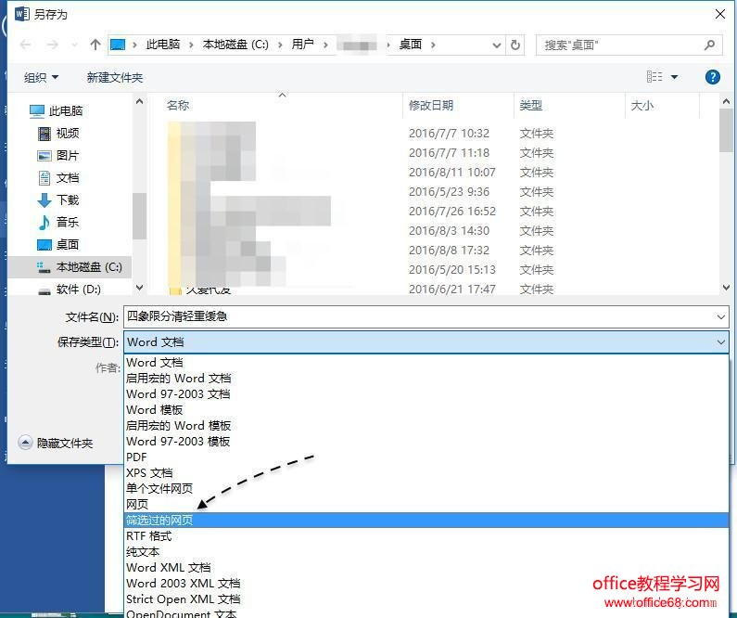
Task: Click navigation pane scroll-down arrow
Action: click(140, 288)
